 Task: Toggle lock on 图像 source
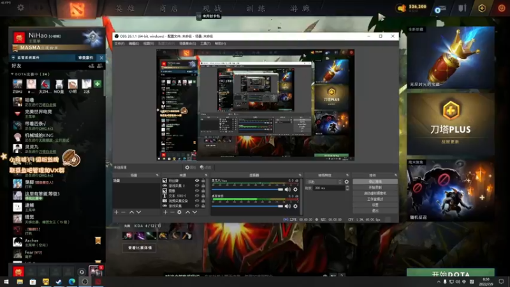pyautogui.click(x=203, y=191)
